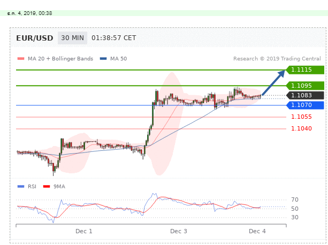Toggle the RSI legend entry
Viewport: 328px width, 245px height.
pos(28,186)
